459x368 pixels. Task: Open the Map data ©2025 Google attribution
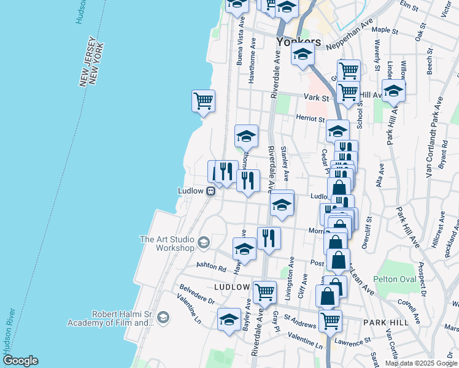point(421,363)
